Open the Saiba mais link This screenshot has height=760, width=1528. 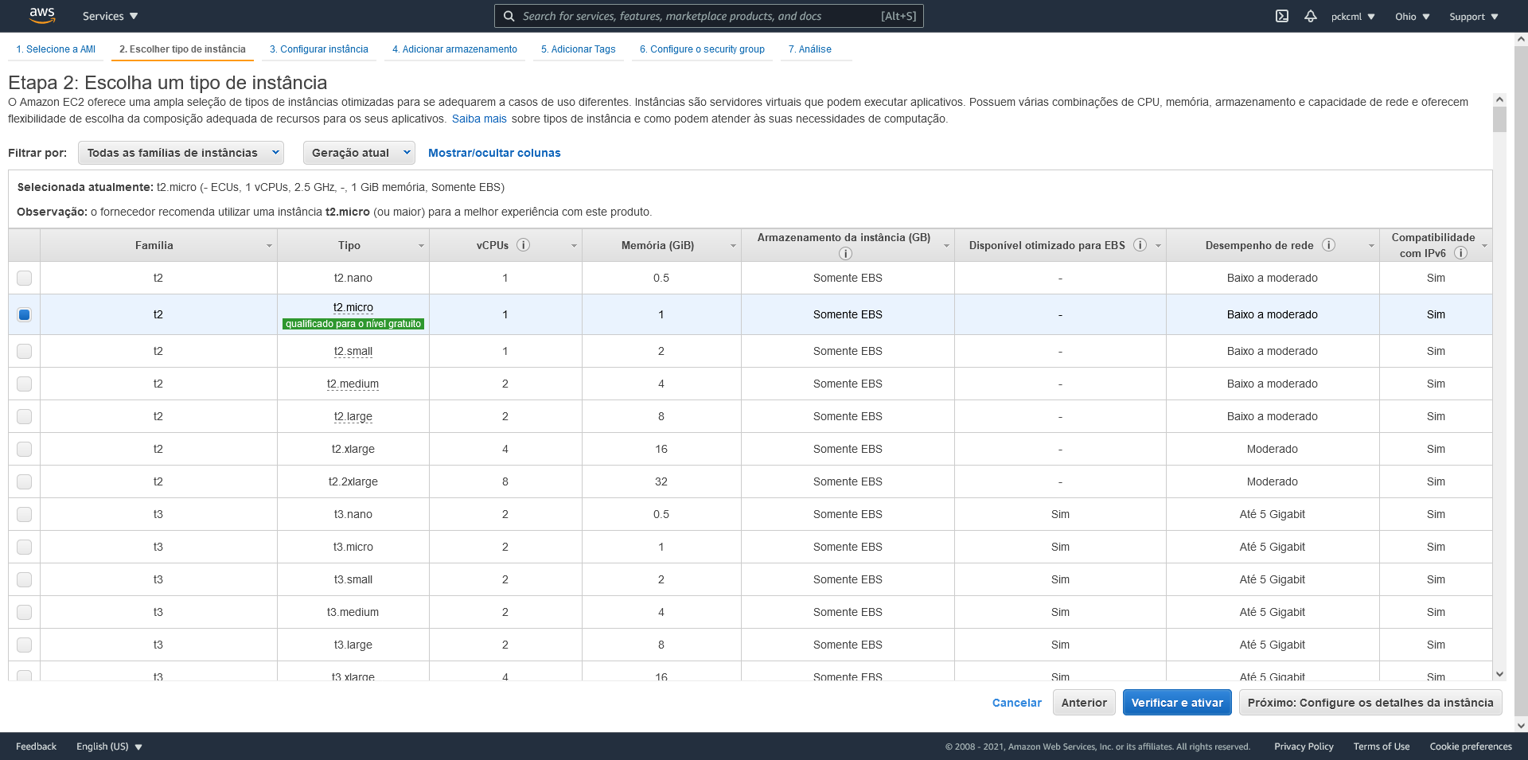tap(479, 118)
